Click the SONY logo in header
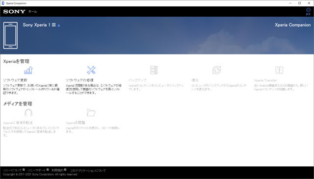314x179 pixels. [x=14, y=12]
